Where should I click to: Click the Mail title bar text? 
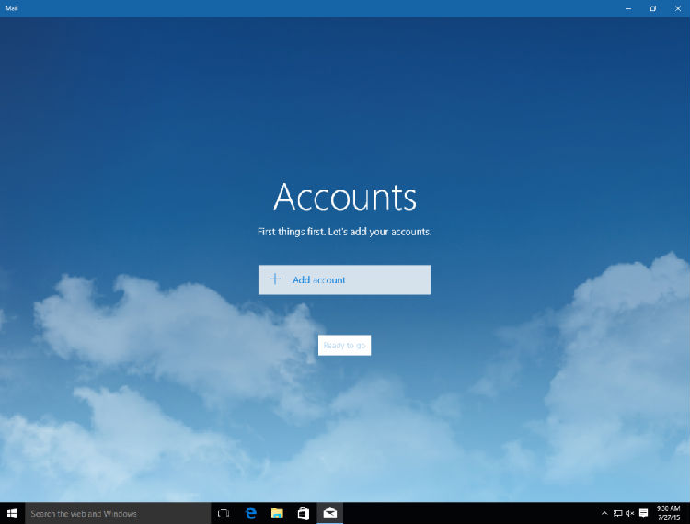point(11,8)
